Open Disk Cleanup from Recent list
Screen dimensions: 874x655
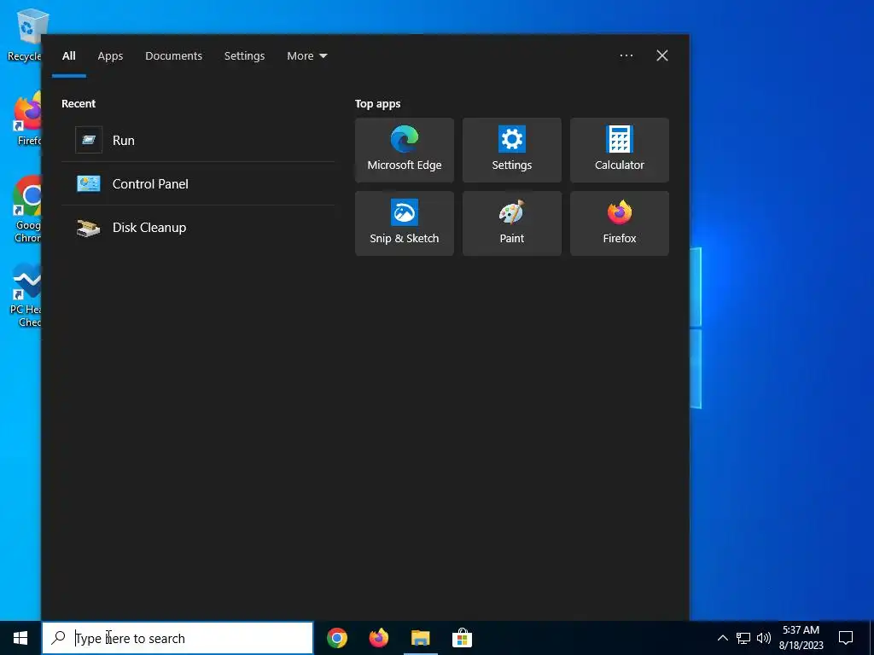click(x=198, y=227)
